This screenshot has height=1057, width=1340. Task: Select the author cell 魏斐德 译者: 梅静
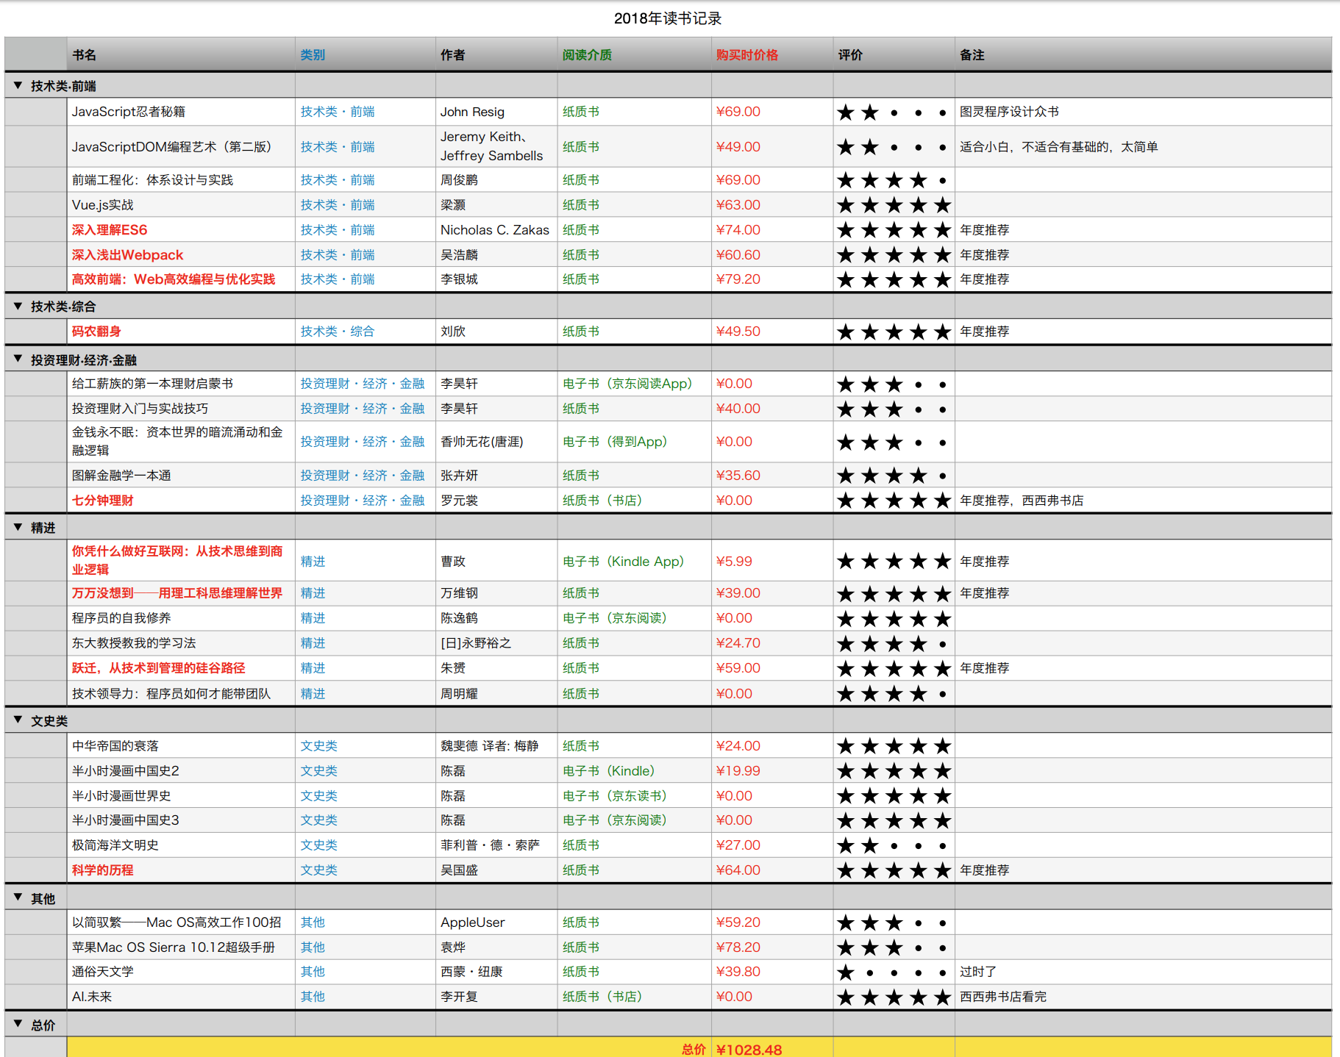[x=496, y=746]
